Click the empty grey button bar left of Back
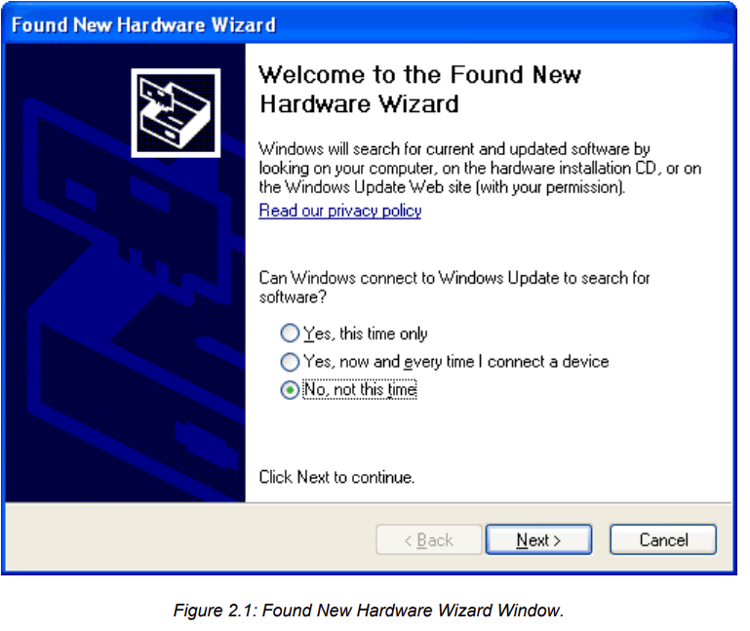The width and height of the screenshot is (750, 631). click(x=191, y=540)
